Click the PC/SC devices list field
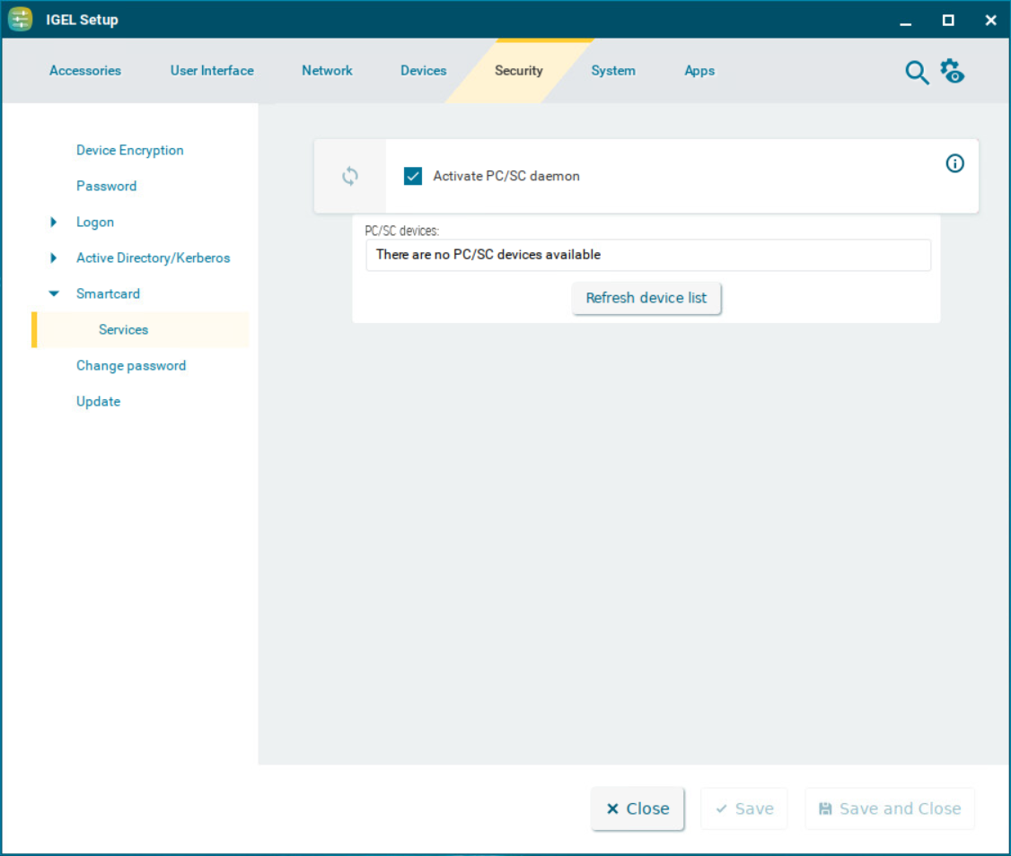Image resolution: width=1011 pixels, height=856 pixels. [x=647, y=255]
